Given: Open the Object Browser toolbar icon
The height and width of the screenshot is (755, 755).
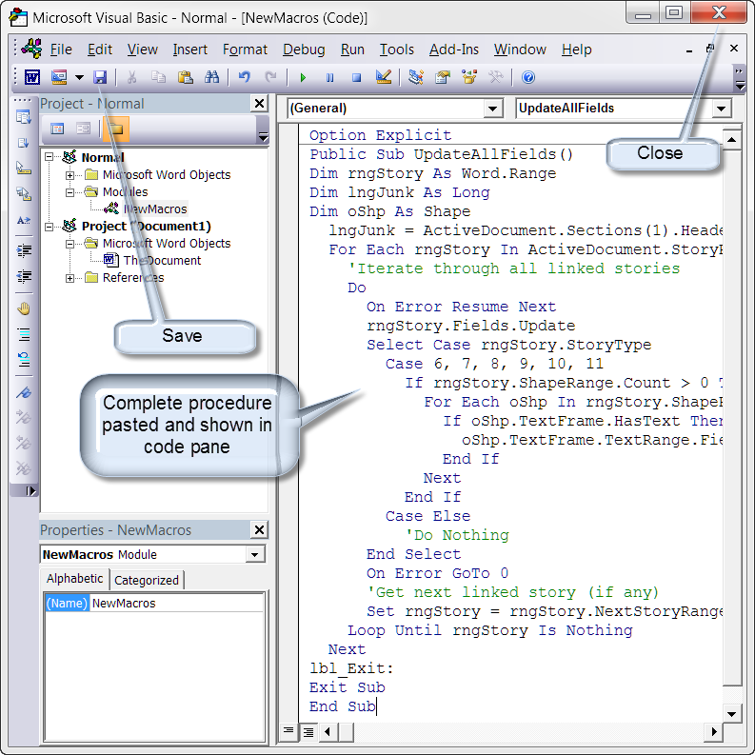Looking at the screenshot, I should (x=469, y=77).
